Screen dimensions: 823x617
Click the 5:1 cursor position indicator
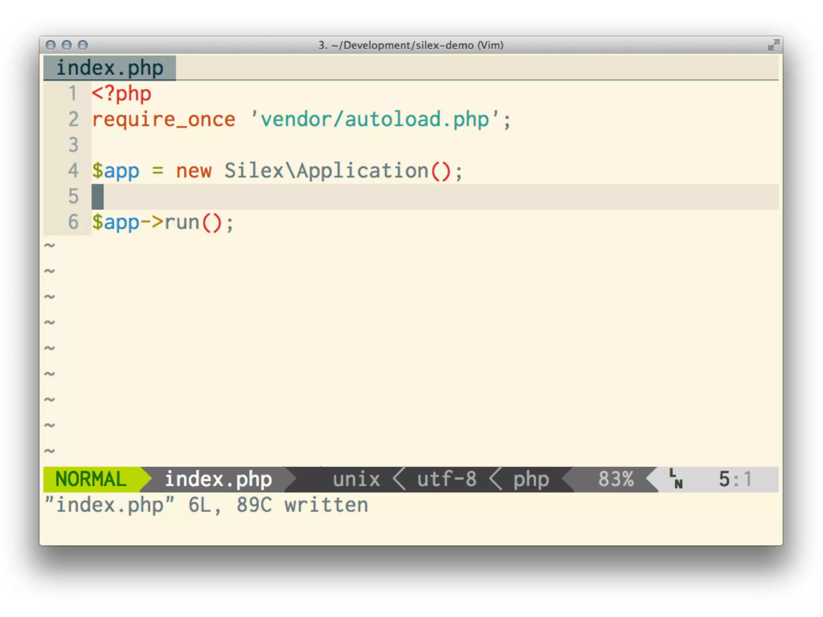coord(735,479)
